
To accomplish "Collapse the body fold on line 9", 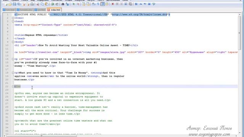I will pyautogui.click(x=13, y=42).
